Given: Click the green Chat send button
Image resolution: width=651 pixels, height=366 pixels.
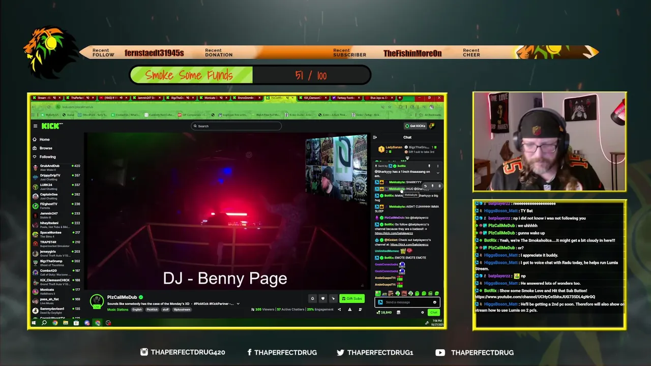Looking at the screenshot, I should point(434,312).
